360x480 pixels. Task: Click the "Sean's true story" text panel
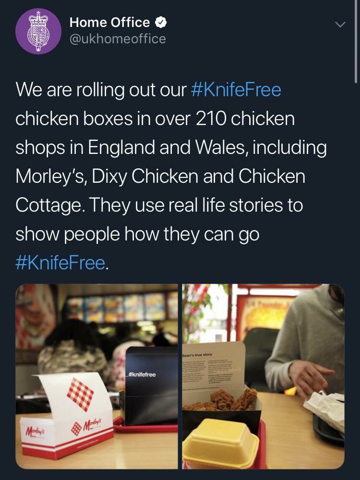213,370
